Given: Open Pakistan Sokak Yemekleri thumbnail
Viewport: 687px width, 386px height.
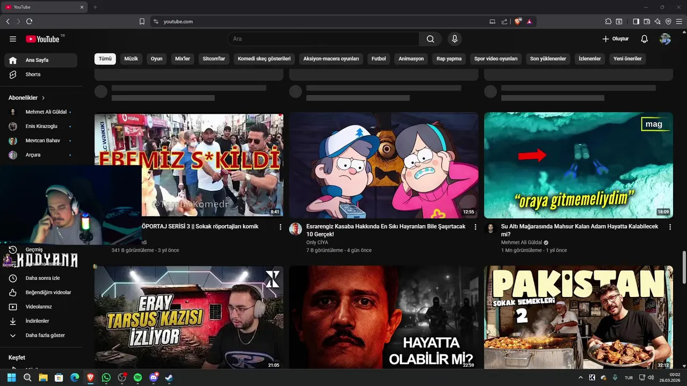Looking at the screenshot, I should (x=579, y=317).
